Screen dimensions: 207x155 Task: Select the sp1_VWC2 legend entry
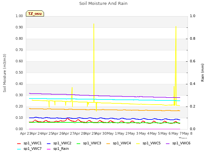59,143
